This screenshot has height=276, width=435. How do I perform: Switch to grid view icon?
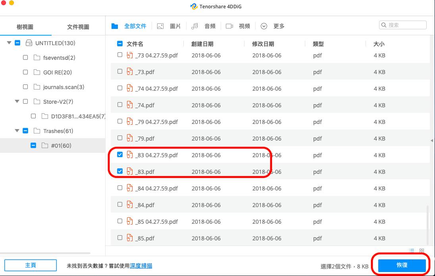[422, 251]
